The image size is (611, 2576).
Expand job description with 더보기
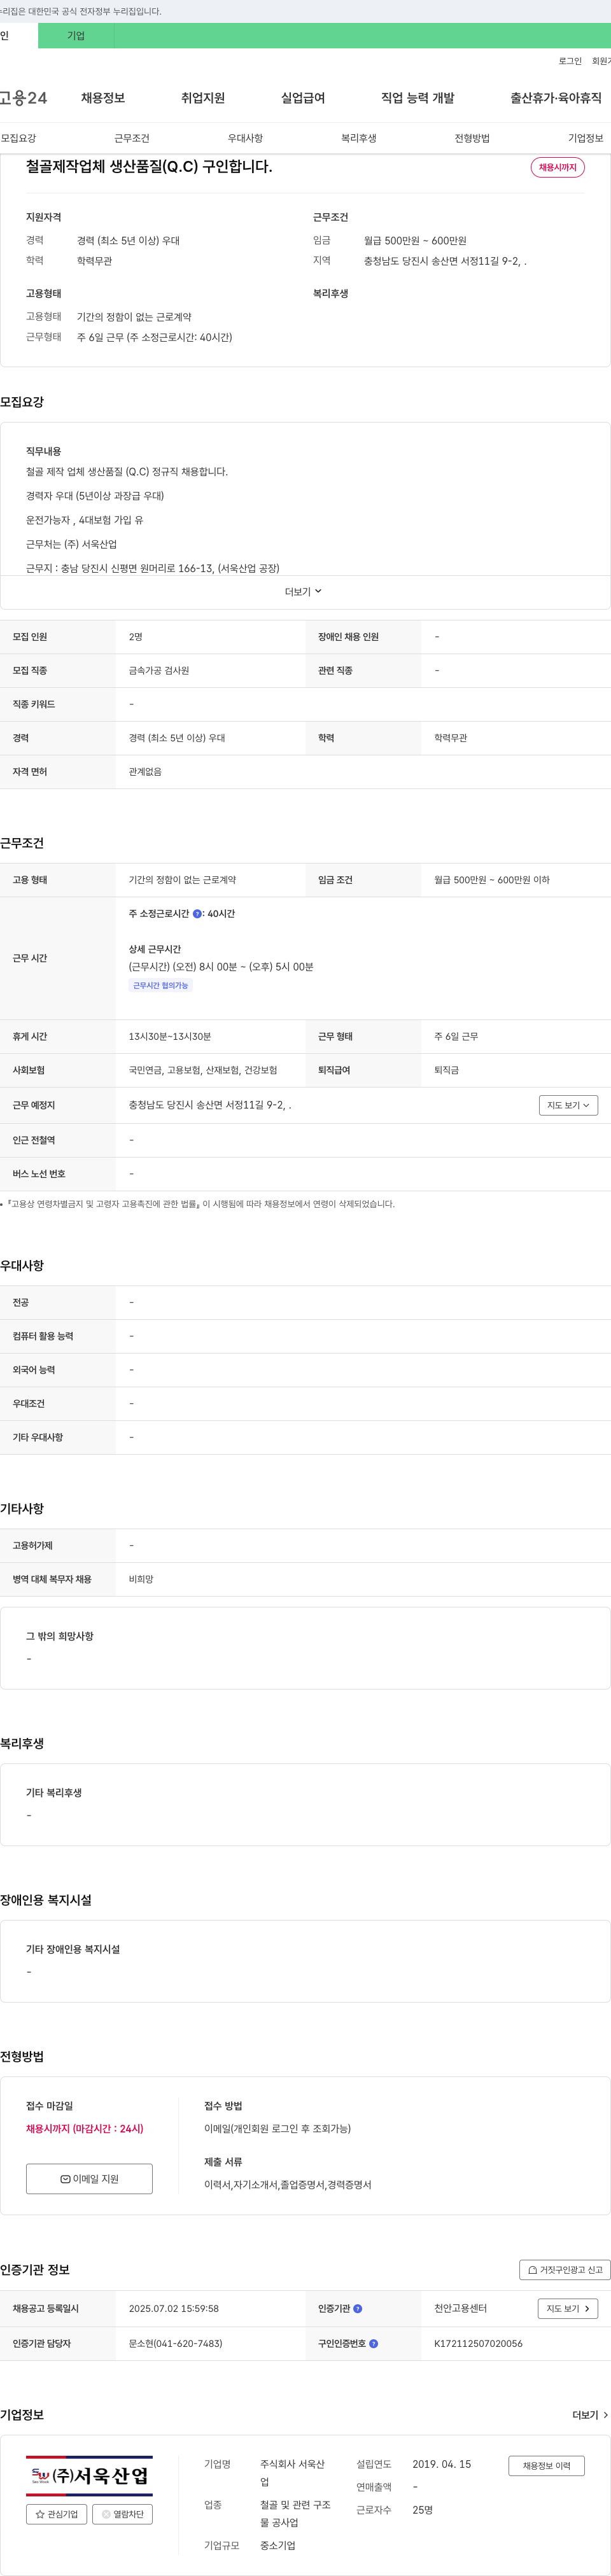click(304, 592)
